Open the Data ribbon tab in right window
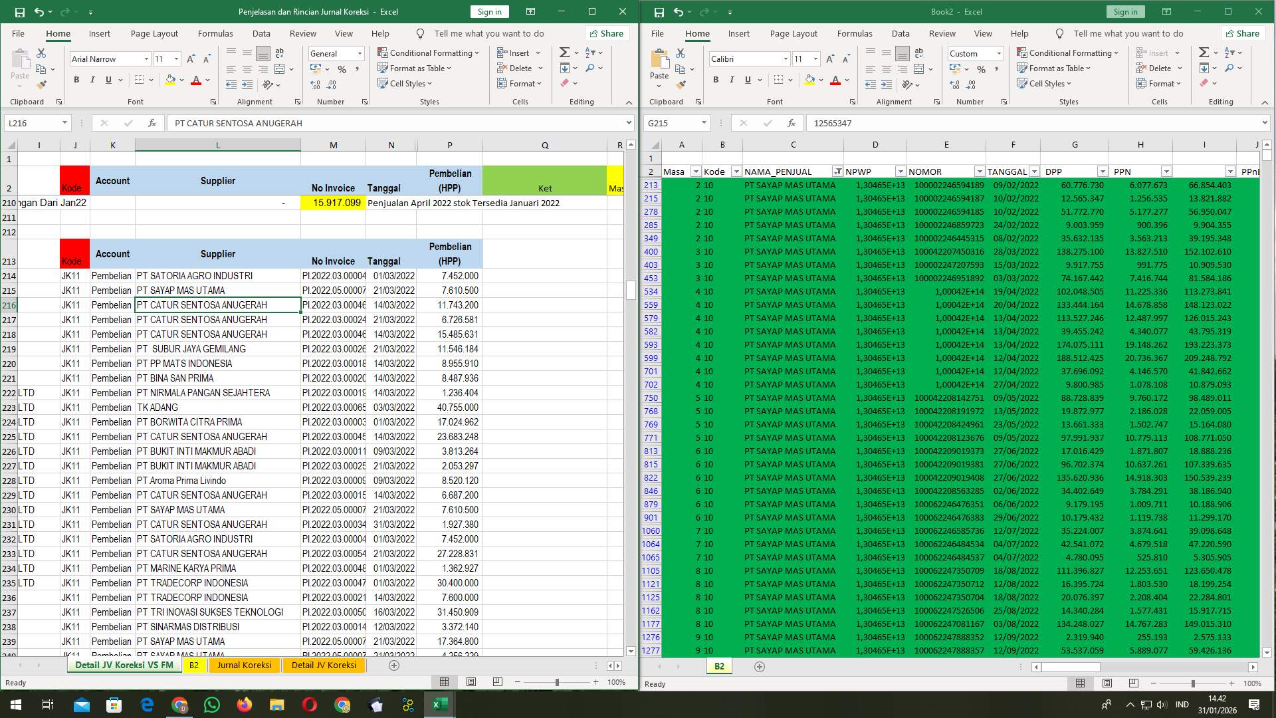 pos(901,33)
